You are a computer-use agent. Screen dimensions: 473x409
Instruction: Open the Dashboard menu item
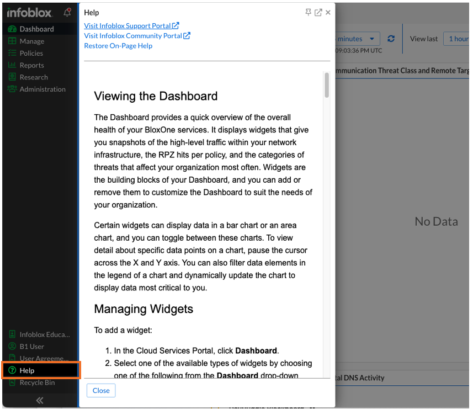click(36, 29)
